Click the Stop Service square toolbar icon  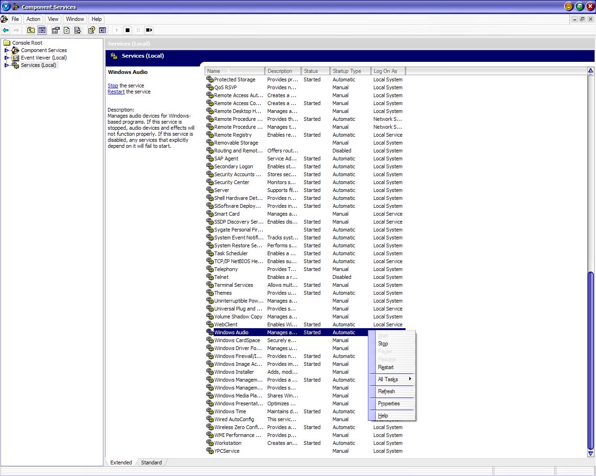coord(128,30)
